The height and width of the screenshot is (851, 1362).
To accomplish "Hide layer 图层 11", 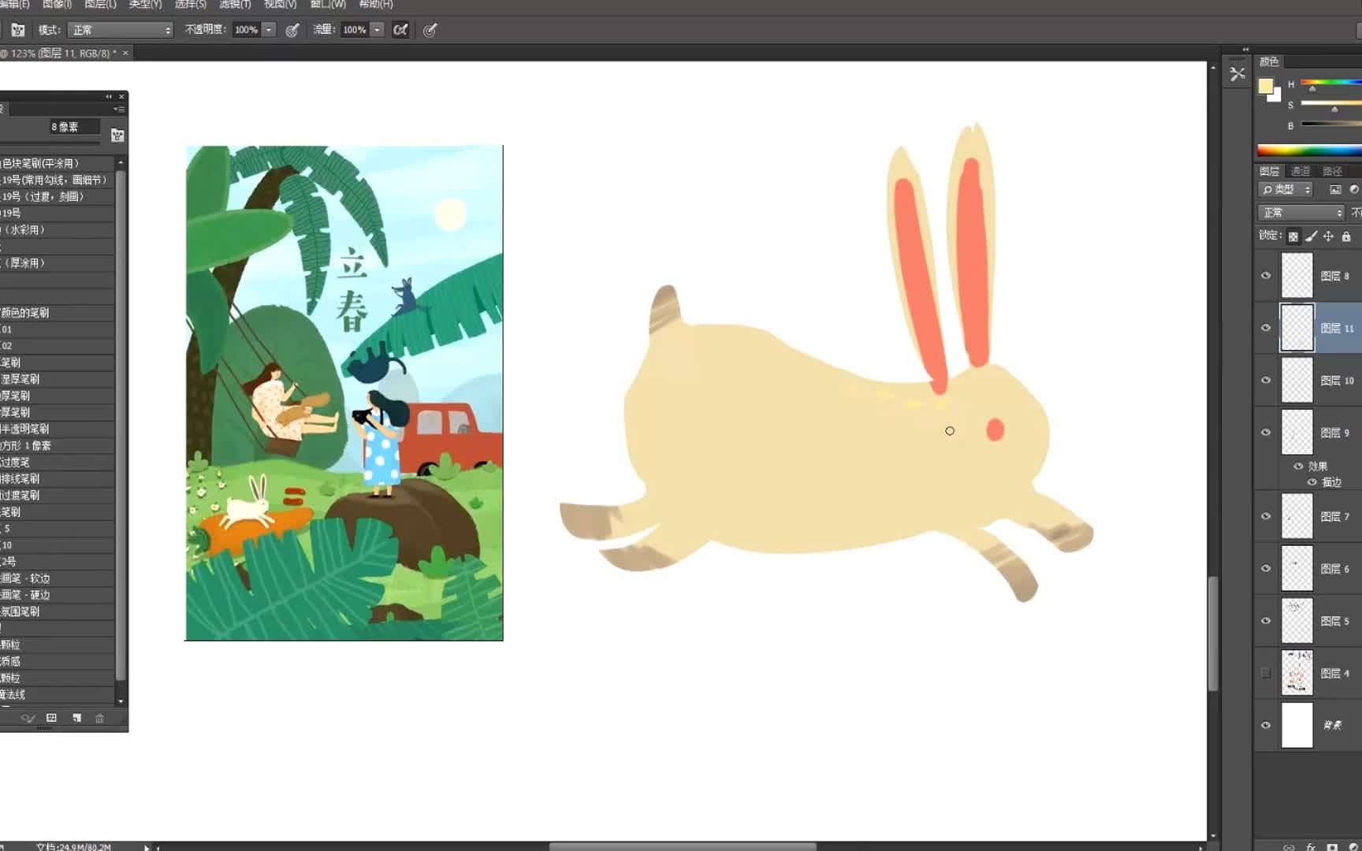I will tap(1266, 328).
